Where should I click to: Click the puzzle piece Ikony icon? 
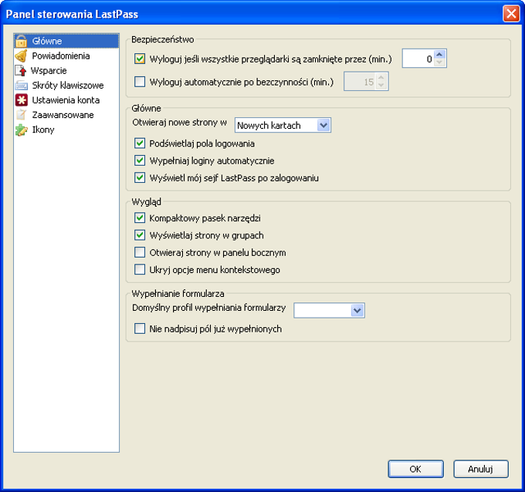[21, 130]
